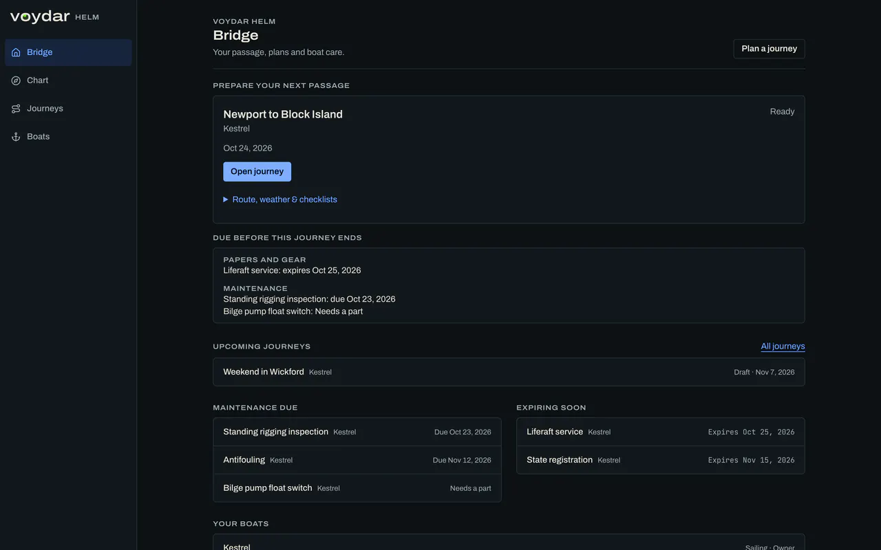Image resolution: width=881 pixels, height=550 pixels.
Task: Click the Bridge home icon in sidebar
Action: 16,52
